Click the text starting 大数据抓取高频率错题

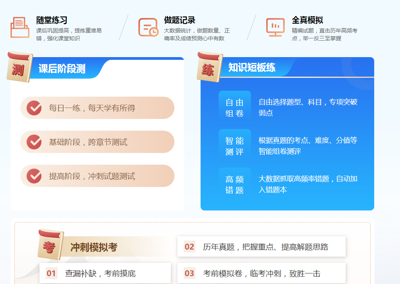point(308,184)
